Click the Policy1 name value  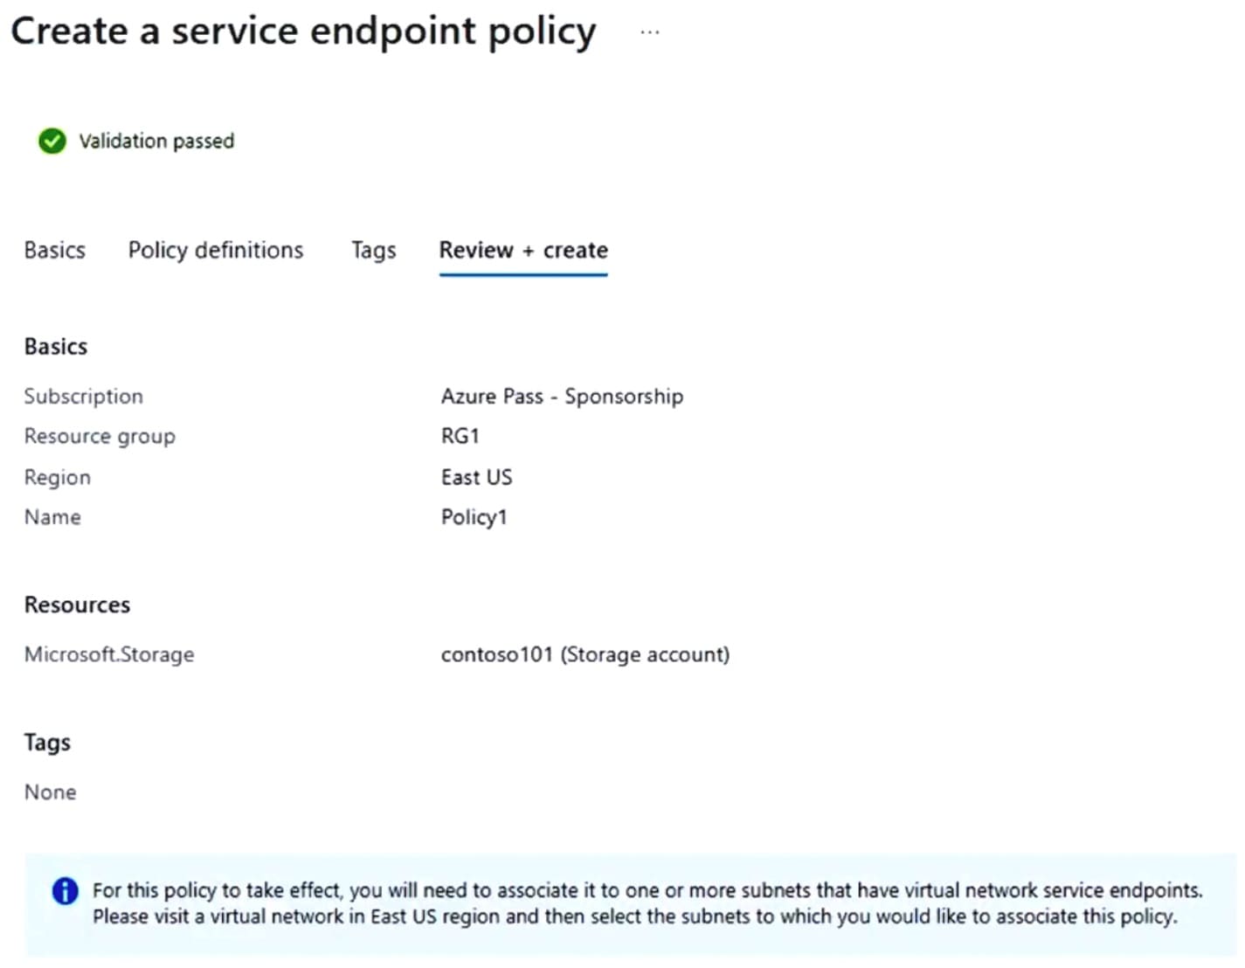[474, 516]
